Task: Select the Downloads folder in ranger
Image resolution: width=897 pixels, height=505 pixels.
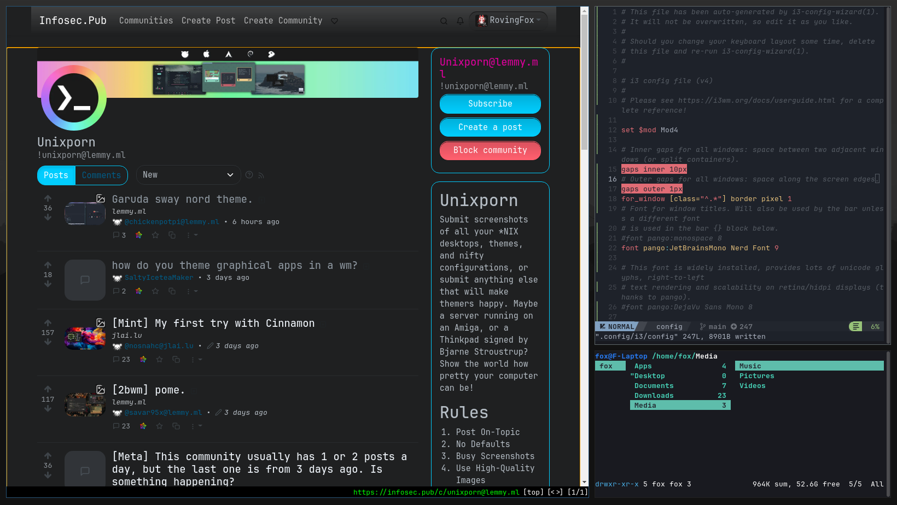Action: click(x=680, y=396)
